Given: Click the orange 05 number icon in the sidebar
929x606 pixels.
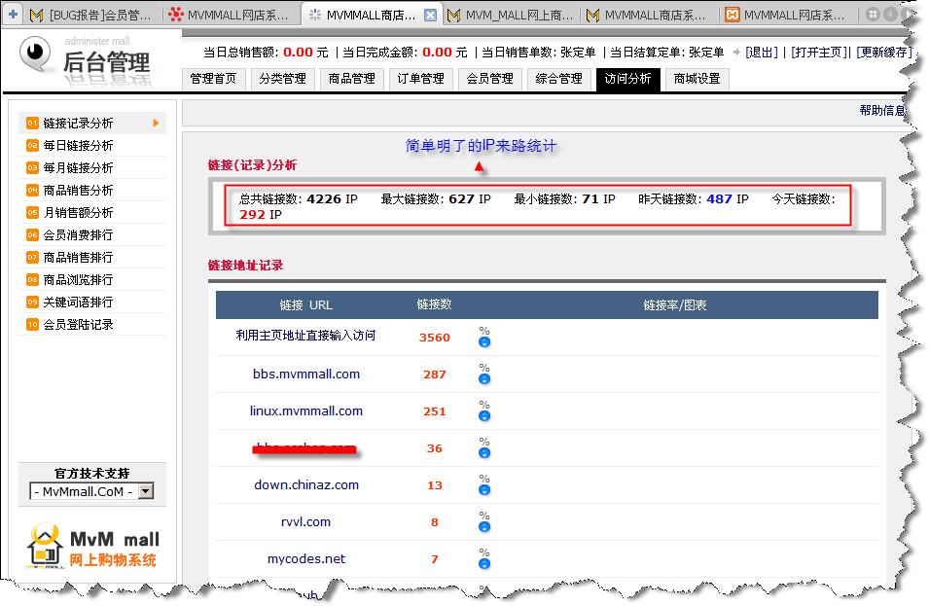Looking at the screenshot, I should [32, 213].
